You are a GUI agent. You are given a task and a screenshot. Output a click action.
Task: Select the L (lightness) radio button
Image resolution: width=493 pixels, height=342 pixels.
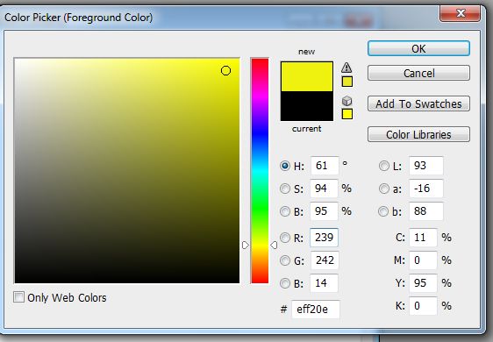384,166
